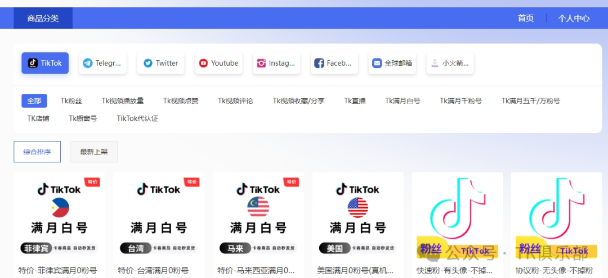The height and width of the screenshot is (278, 608).
Task: Click the title 特价-马来西亚满月0...
Action: (256, 270)
